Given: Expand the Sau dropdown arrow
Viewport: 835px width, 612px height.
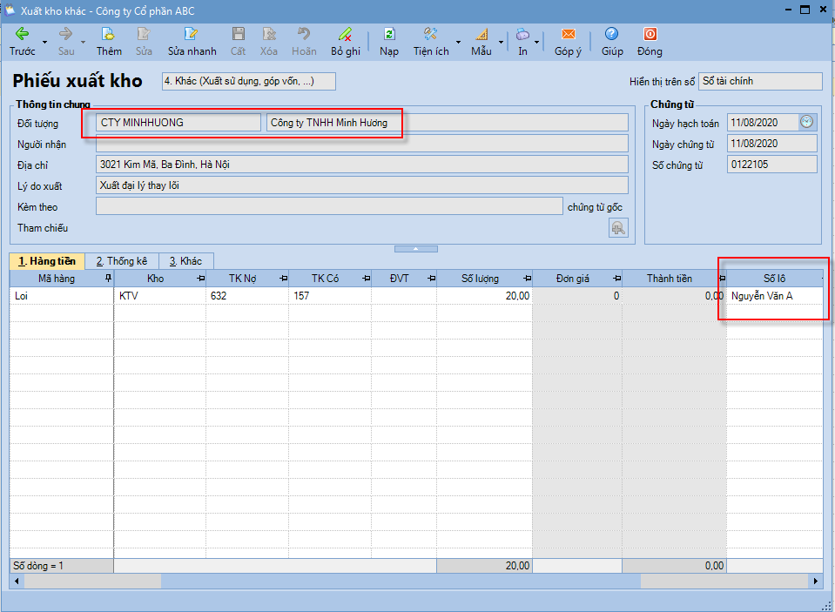Looking at the screenshot, I should (83, 42).
